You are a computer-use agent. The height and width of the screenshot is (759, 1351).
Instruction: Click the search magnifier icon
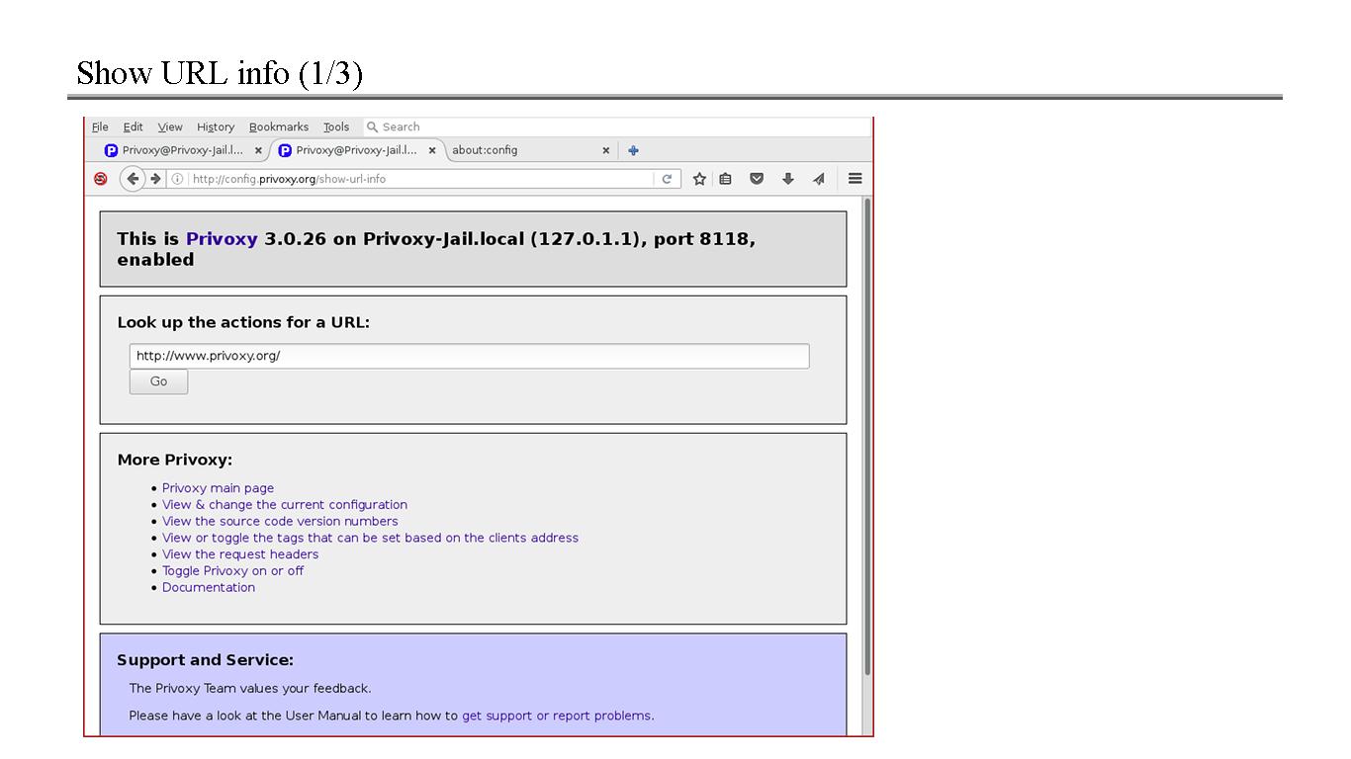pyautogui.click(x=372, y=126)
